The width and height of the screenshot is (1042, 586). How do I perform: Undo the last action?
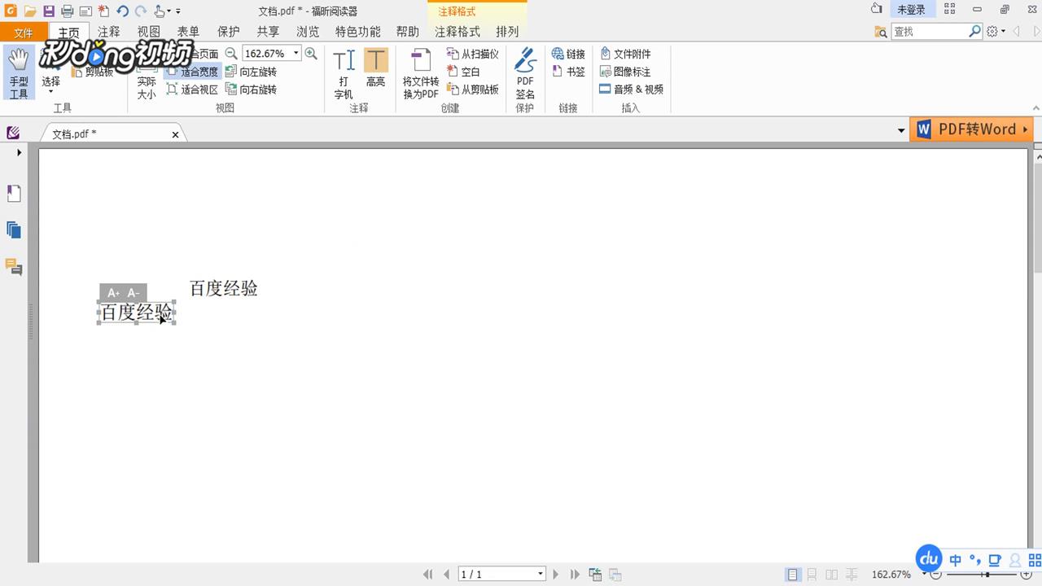123,11
